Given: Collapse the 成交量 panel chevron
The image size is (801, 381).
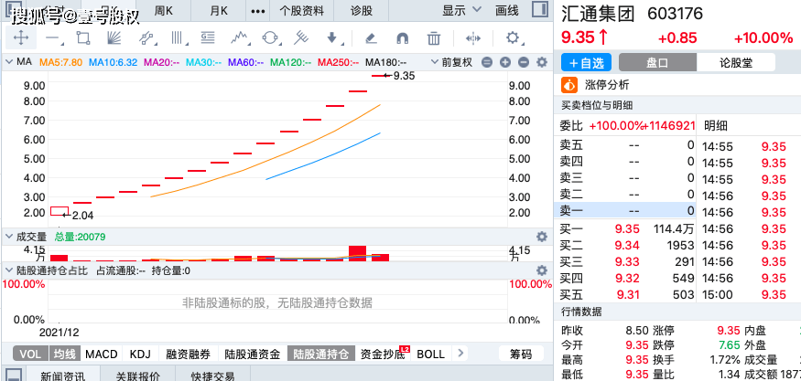Looking at the screenshot, I should [x=8, y=237].
